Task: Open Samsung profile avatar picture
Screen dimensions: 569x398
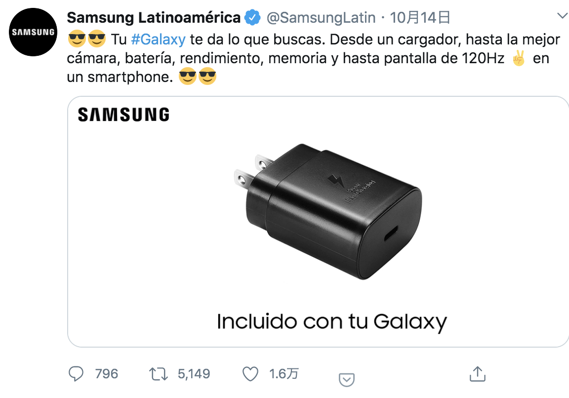Action: tap(33, 32)
